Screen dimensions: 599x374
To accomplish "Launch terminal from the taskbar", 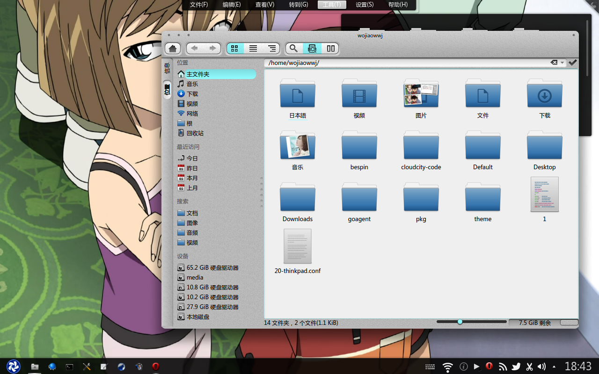I will 69,367.
